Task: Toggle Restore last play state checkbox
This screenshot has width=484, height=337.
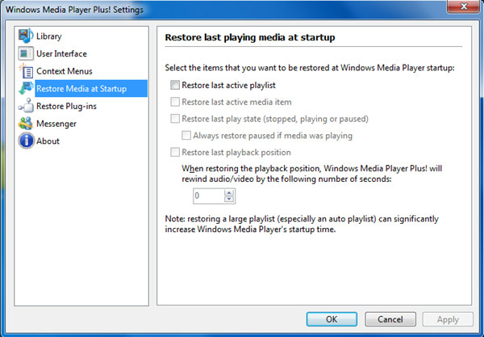Action: click(x=175, y=119)
